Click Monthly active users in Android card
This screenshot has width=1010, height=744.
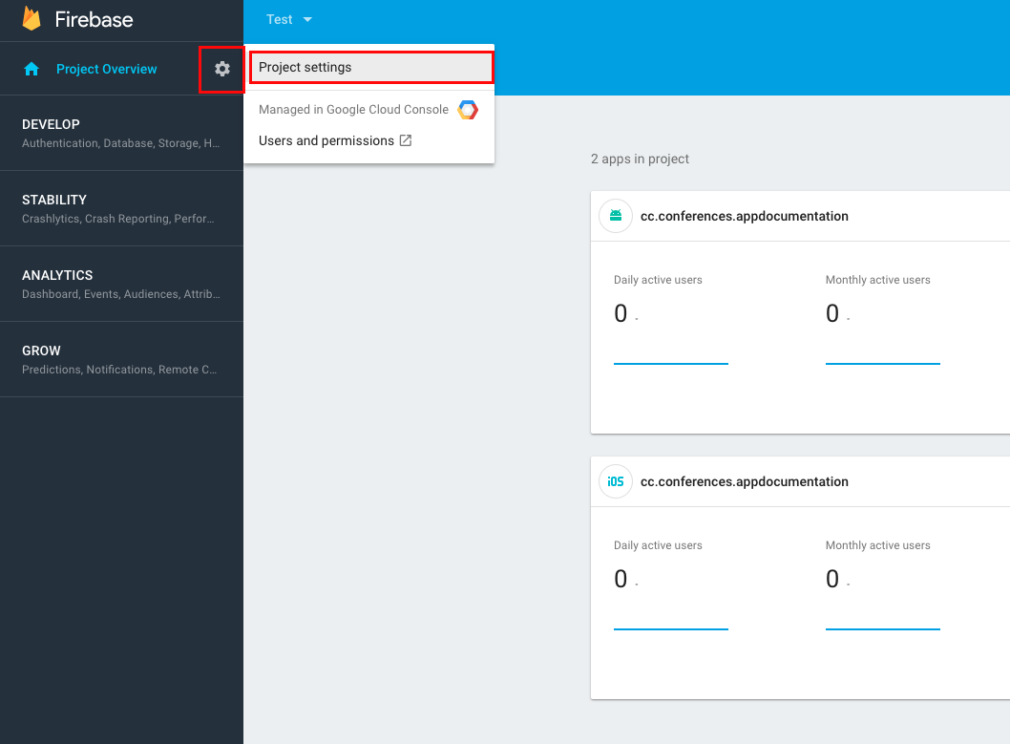click(x=878, y=280)
